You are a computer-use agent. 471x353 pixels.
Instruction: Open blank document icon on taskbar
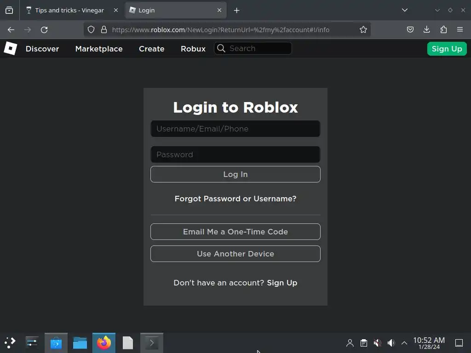[128, 343]
